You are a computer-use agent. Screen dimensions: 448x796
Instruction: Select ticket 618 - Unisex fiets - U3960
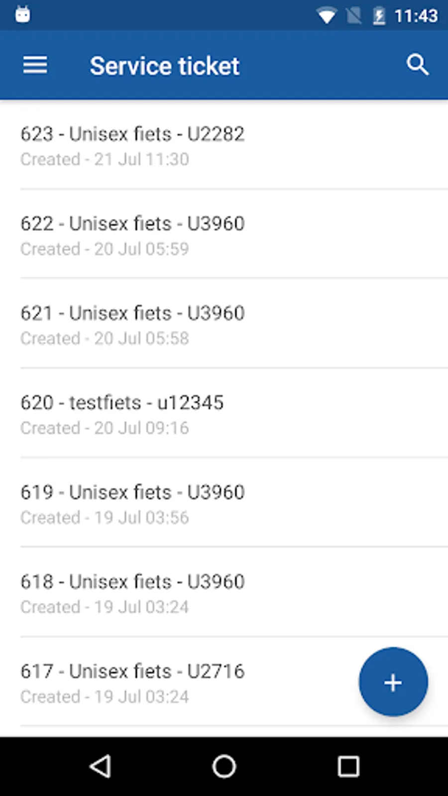tap(224, 593)
